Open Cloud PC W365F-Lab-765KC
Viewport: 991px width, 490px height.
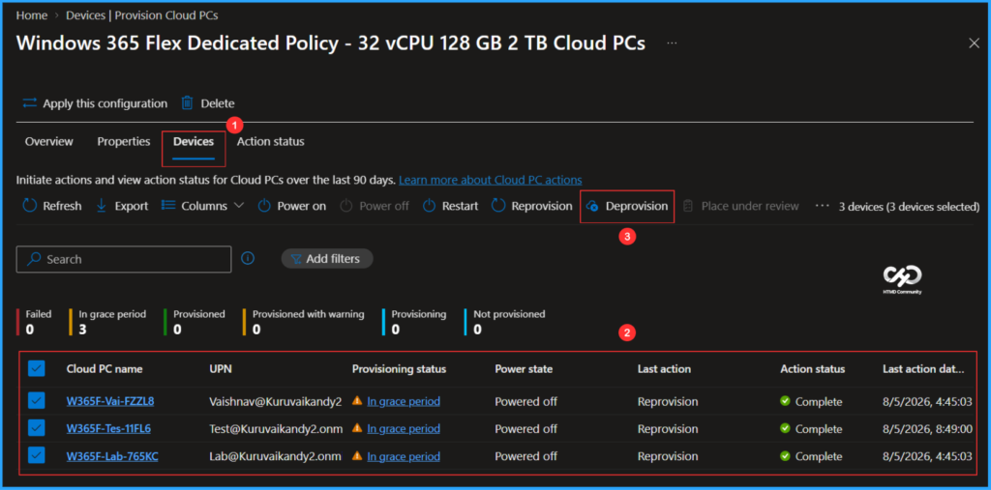click(x=112, y=456)
